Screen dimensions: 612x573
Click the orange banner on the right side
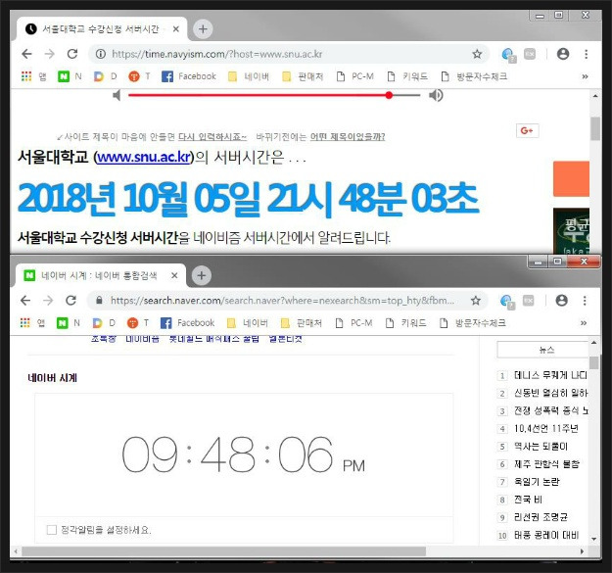tap(571, 179)
